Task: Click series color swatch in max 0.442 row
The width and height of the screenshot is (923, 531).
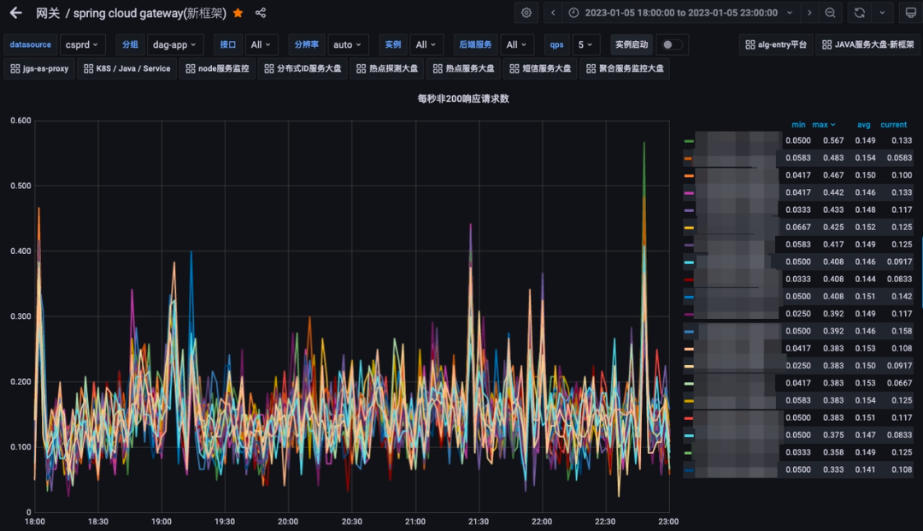Action: click(689, 193)
